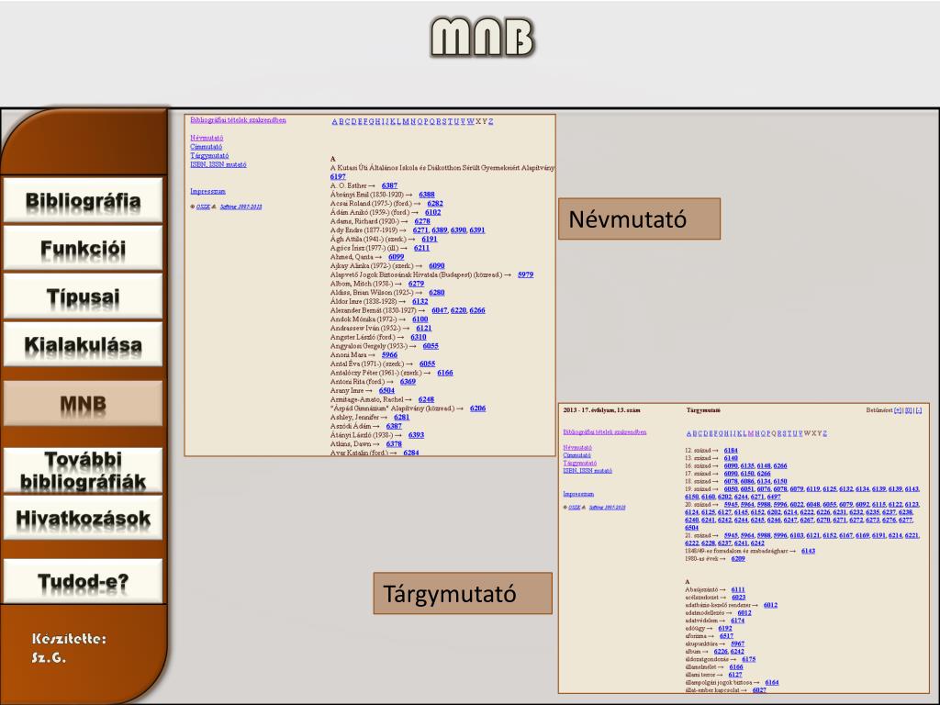Open record 6100 for Andok Mónika
This screenshot has height=705, width=940.
tap(420, 319)
